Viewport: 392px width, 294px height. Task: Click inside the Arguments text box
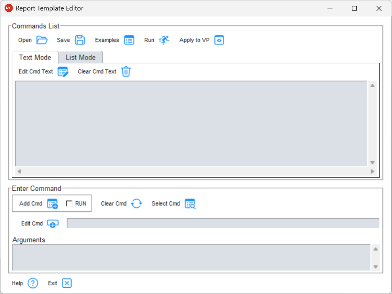[x=191, y=258]
